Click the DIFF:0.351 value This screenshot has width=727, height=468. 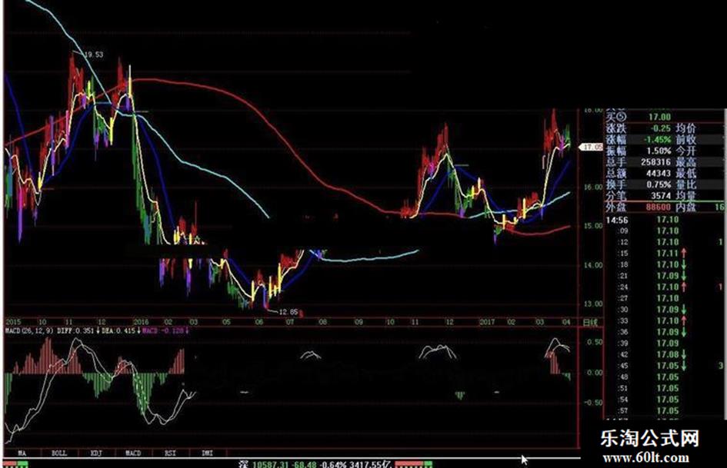pyautogui.click(x=76, y=331)
